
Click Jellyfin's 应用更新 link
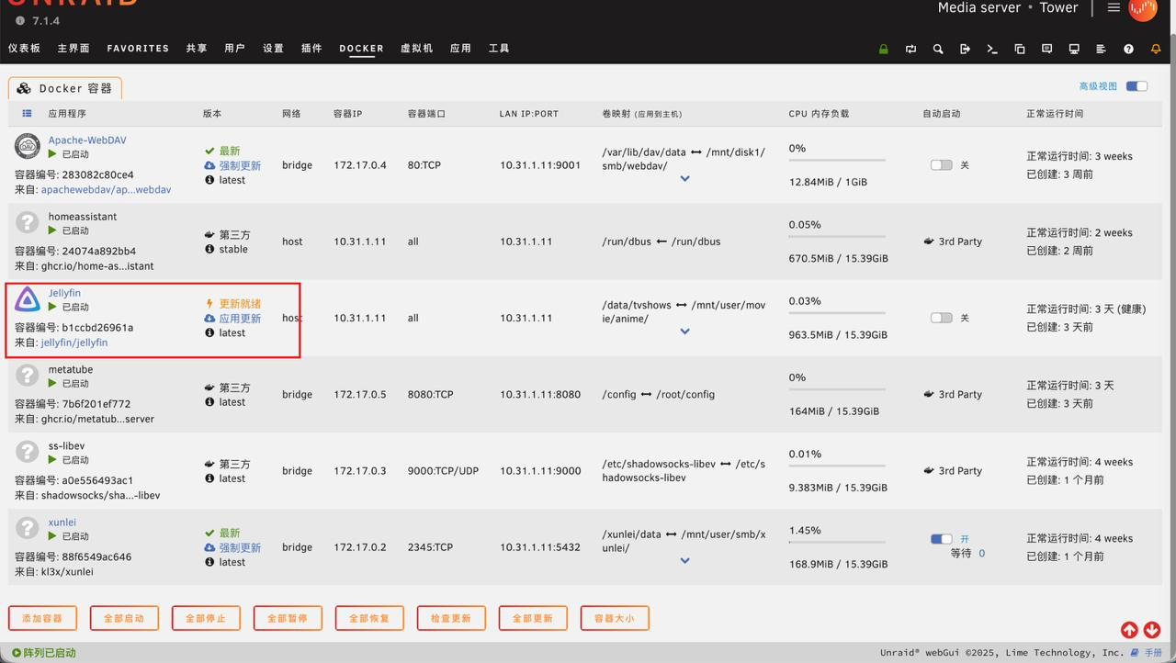click(x=239, y=319)
